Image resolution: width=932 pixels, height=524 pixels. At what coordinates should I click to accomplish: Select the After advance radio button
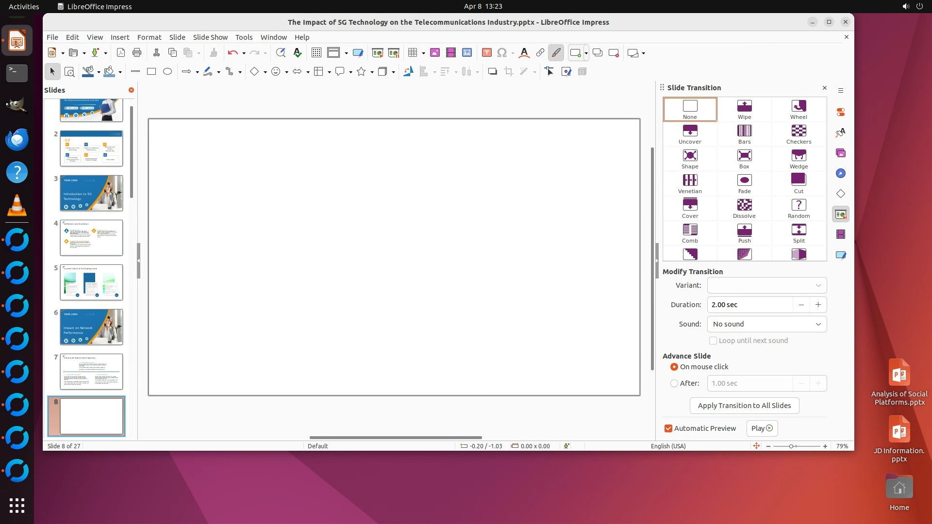674,383
